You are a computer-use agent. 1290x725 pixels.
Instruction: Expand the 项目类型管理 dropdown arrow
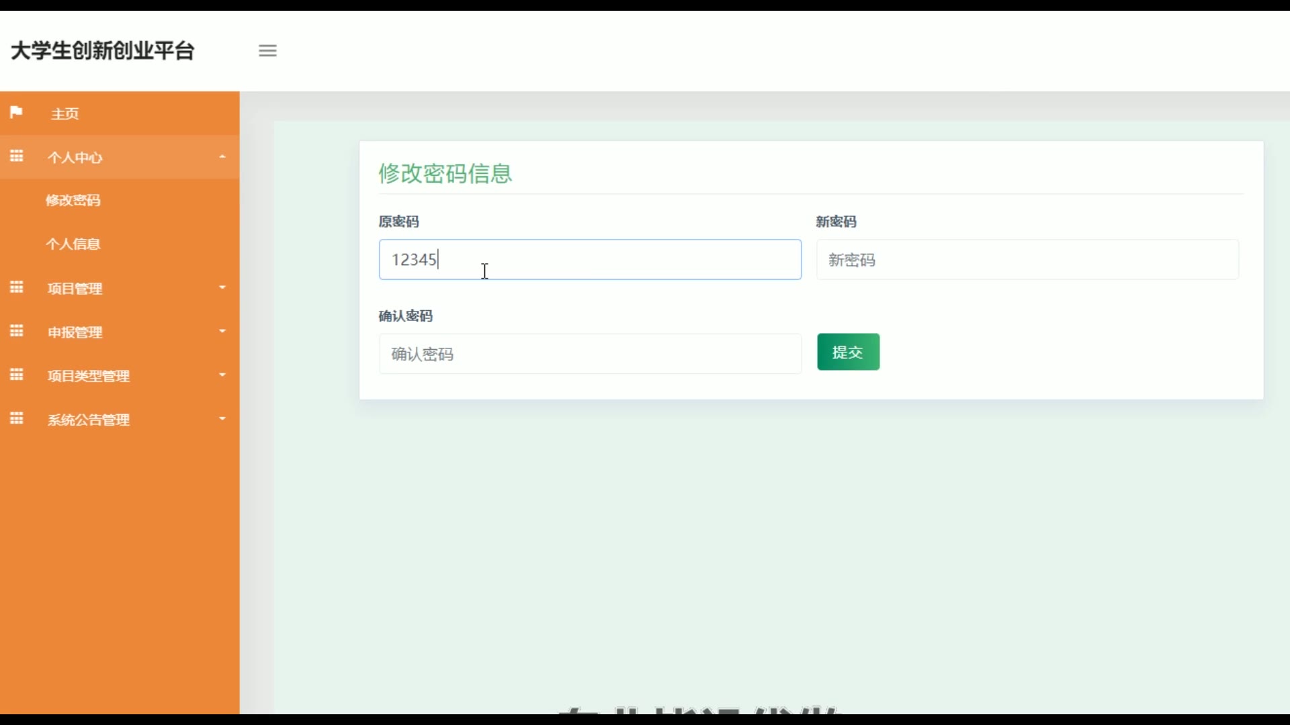click(x=222, y=375)
